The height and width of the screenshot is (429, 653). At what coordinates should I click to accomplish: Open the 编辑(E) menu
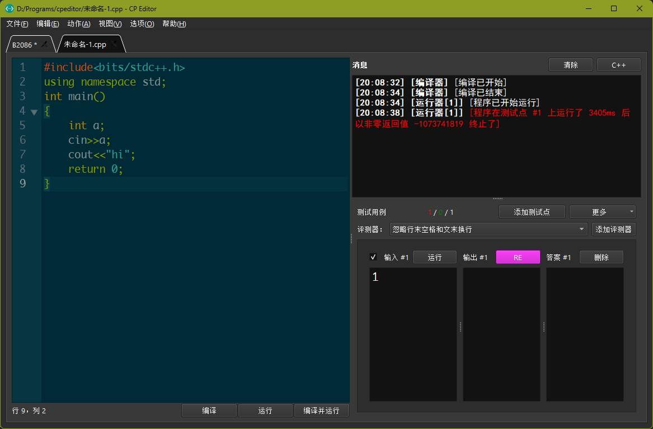pos(48,23)
